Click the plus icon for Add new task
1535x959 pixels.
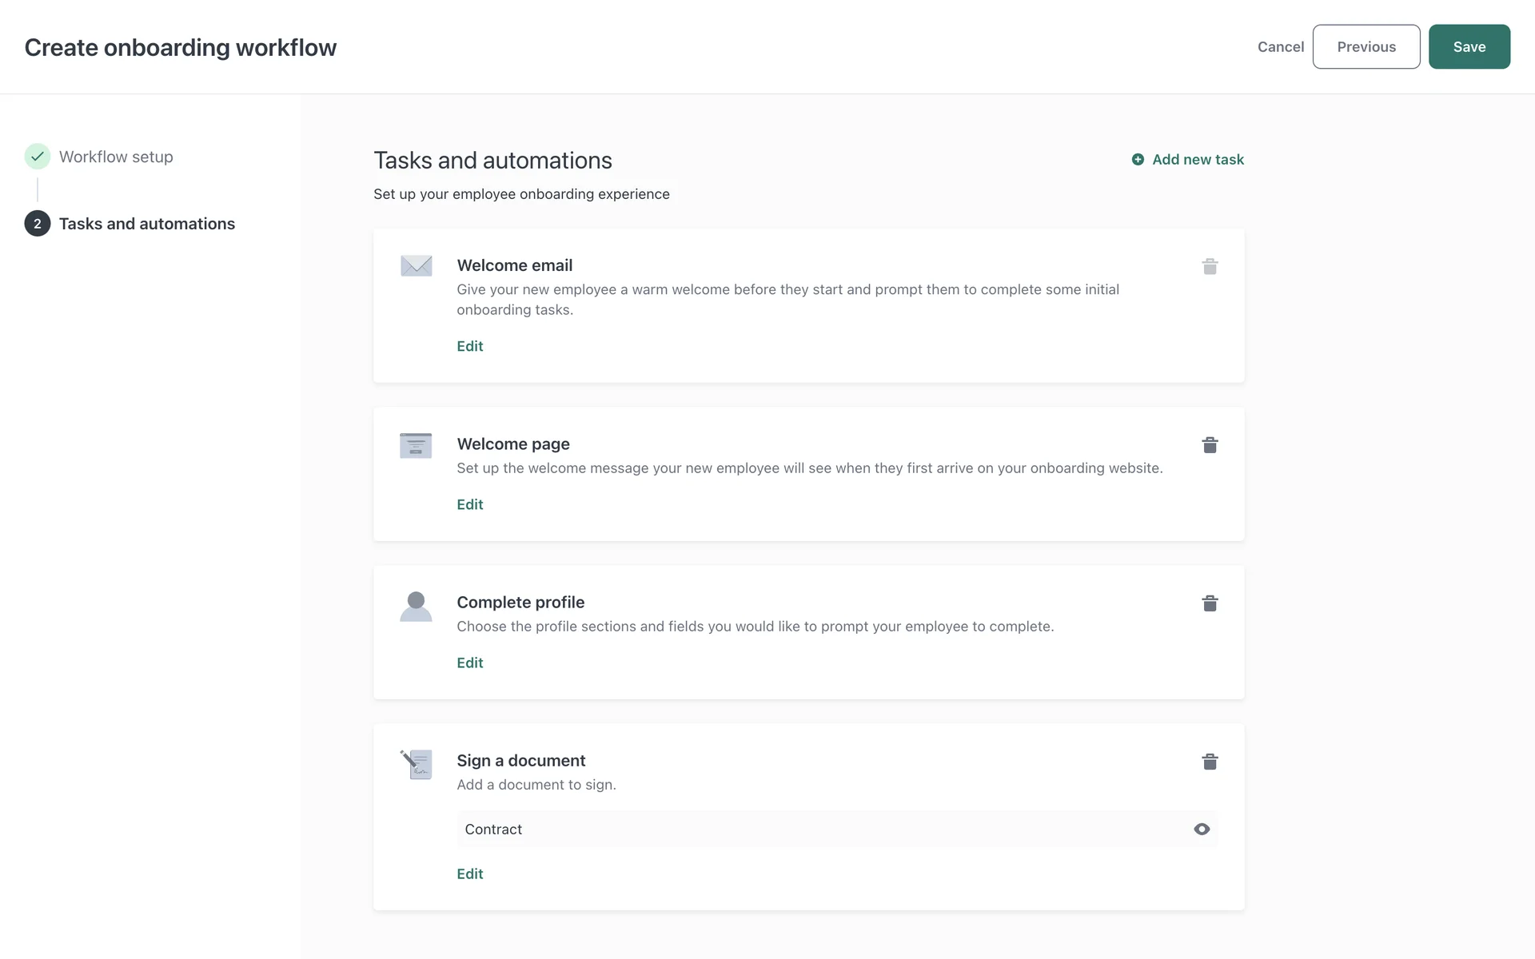pos(1138,160)
